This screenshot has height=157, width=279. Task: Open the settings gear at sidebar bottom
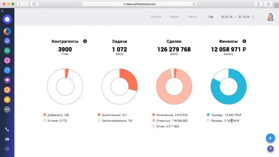(x=7, y=149)
